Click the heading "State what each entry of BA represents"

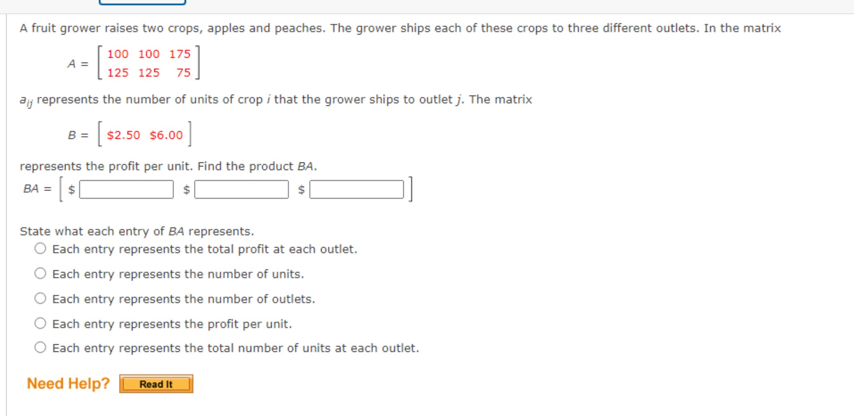pos(137,231)
